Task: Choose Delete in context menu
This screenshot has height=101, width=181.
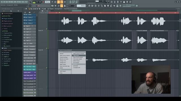Action: click(65, 68)
